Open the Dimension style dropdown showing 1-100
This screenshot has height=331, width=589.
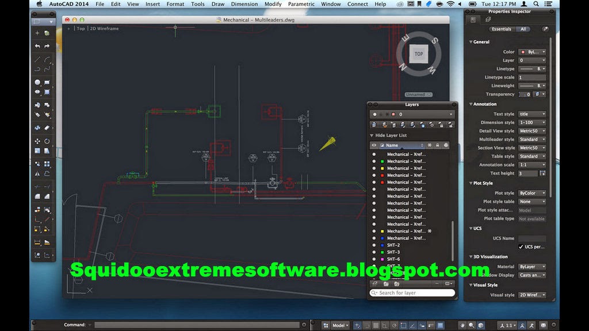[532, 122]
